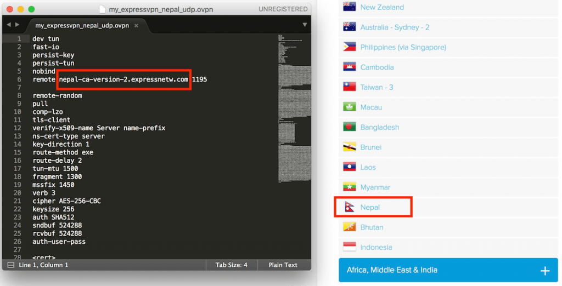The width and height of the screenshot is (562, 286).
Task: Click the 'cipher AES-256-CBC' line
Action: click(x=66, y=201)
